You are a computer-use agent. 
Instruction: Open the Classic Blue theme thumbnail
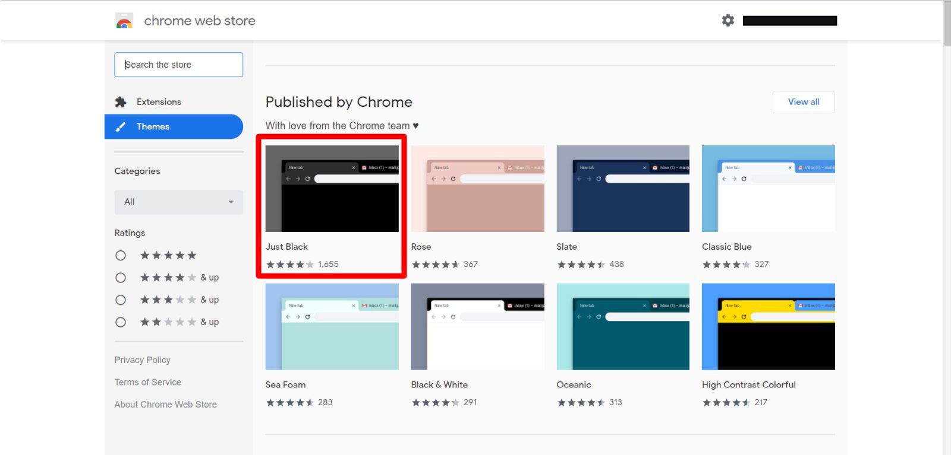(768, 189)
